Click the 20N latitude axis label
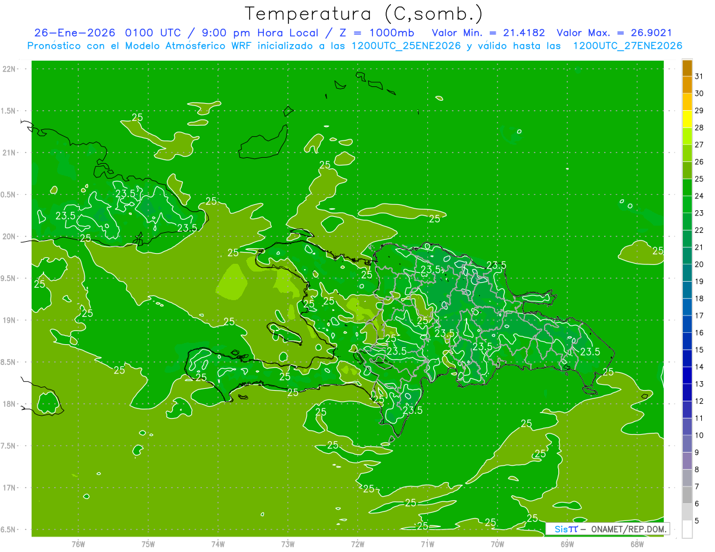The height and width of the screenshot is (552, 715). (x=9, y=236)
